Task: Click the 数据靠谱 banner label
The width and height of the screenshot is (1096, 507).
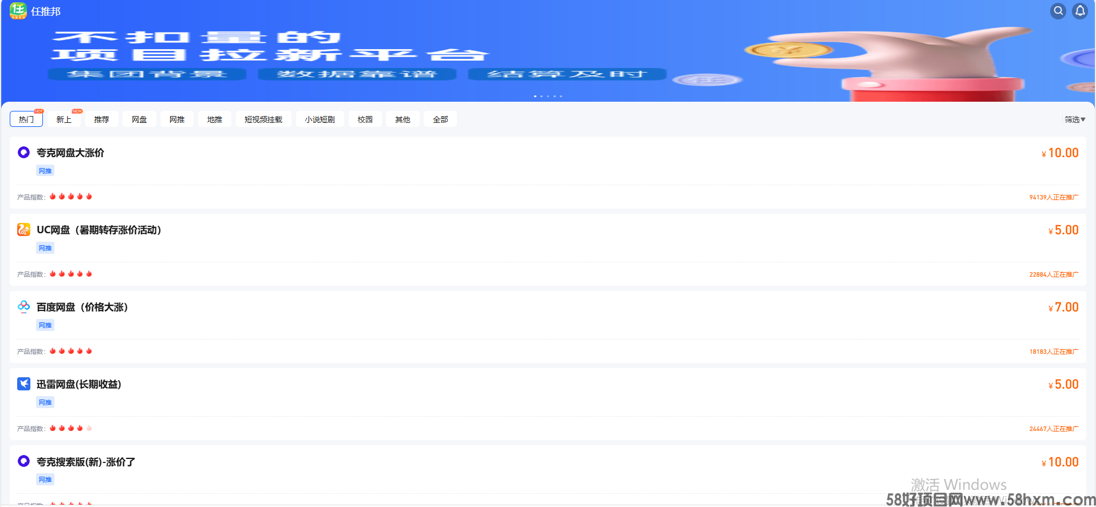Action: tap(357, 74)
